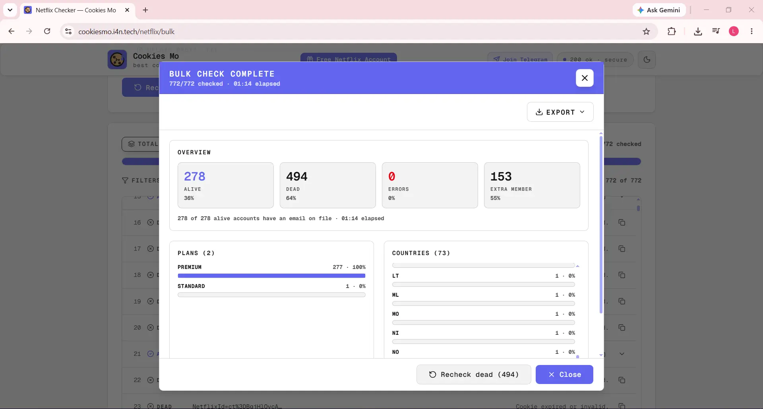Open browser downloads icon

[x=698, y=31]
